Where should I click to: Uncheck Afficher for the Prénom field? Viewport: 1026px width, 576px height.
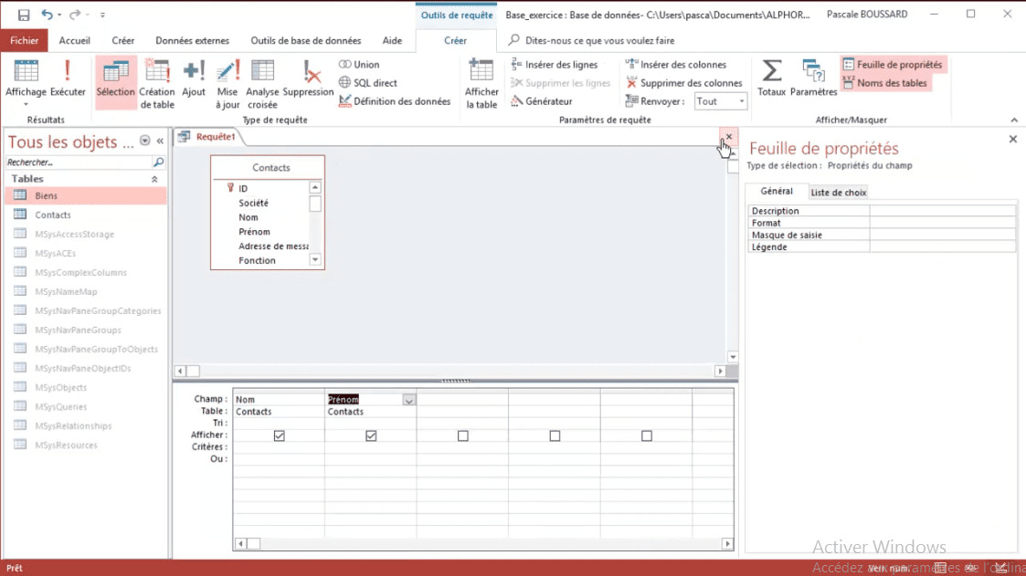(x=370, y=435)
